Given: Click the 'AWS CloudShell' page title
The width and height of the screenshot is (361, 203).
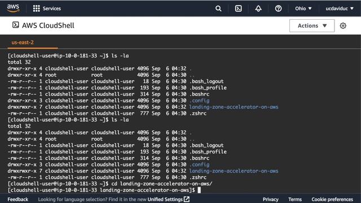Looking at the screenshot, I should click(x=48, y=25).
